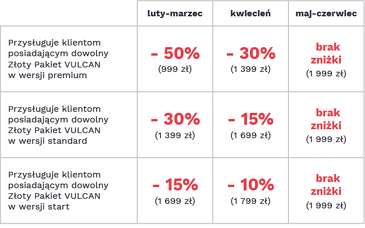Image resolution: width=365 pixels, height=228 pixels.
Task: Select "- 15%" discount in the standard row
Action: (250, 120)
